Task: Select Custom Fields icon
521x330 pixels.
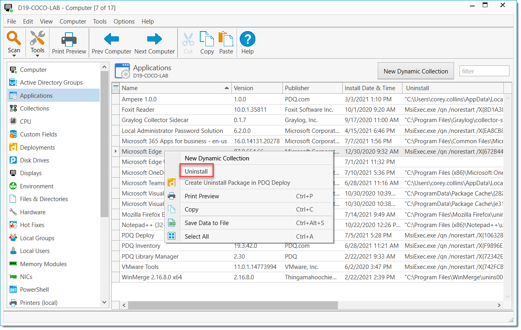Action: click(13, 134)
